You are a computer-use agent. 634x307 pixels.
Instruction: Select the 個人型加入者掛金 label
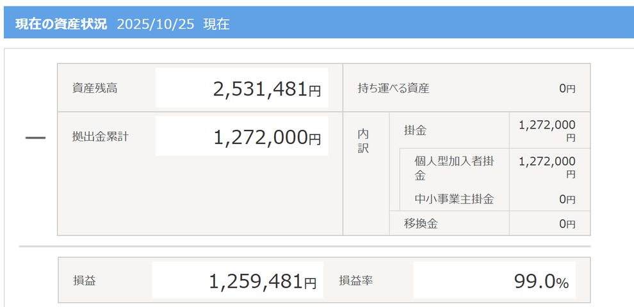453,167
